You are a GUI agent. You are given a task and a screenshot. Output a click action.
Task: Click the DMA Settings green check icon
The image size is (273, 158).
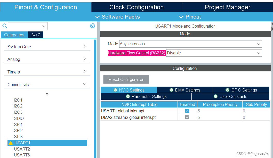pos(171,90)
